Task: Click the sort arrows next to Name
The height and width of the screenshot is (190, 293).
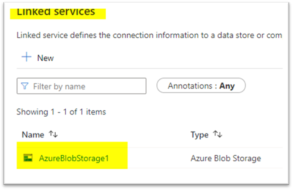Action: [x=53, y=135]
